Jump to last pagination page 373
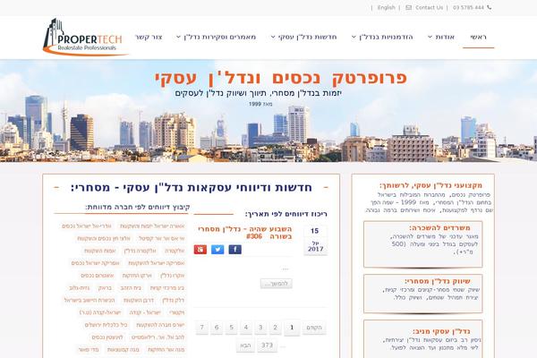This screenshot has width=537, height=358. pyautogui.click(x=267, y=345)
